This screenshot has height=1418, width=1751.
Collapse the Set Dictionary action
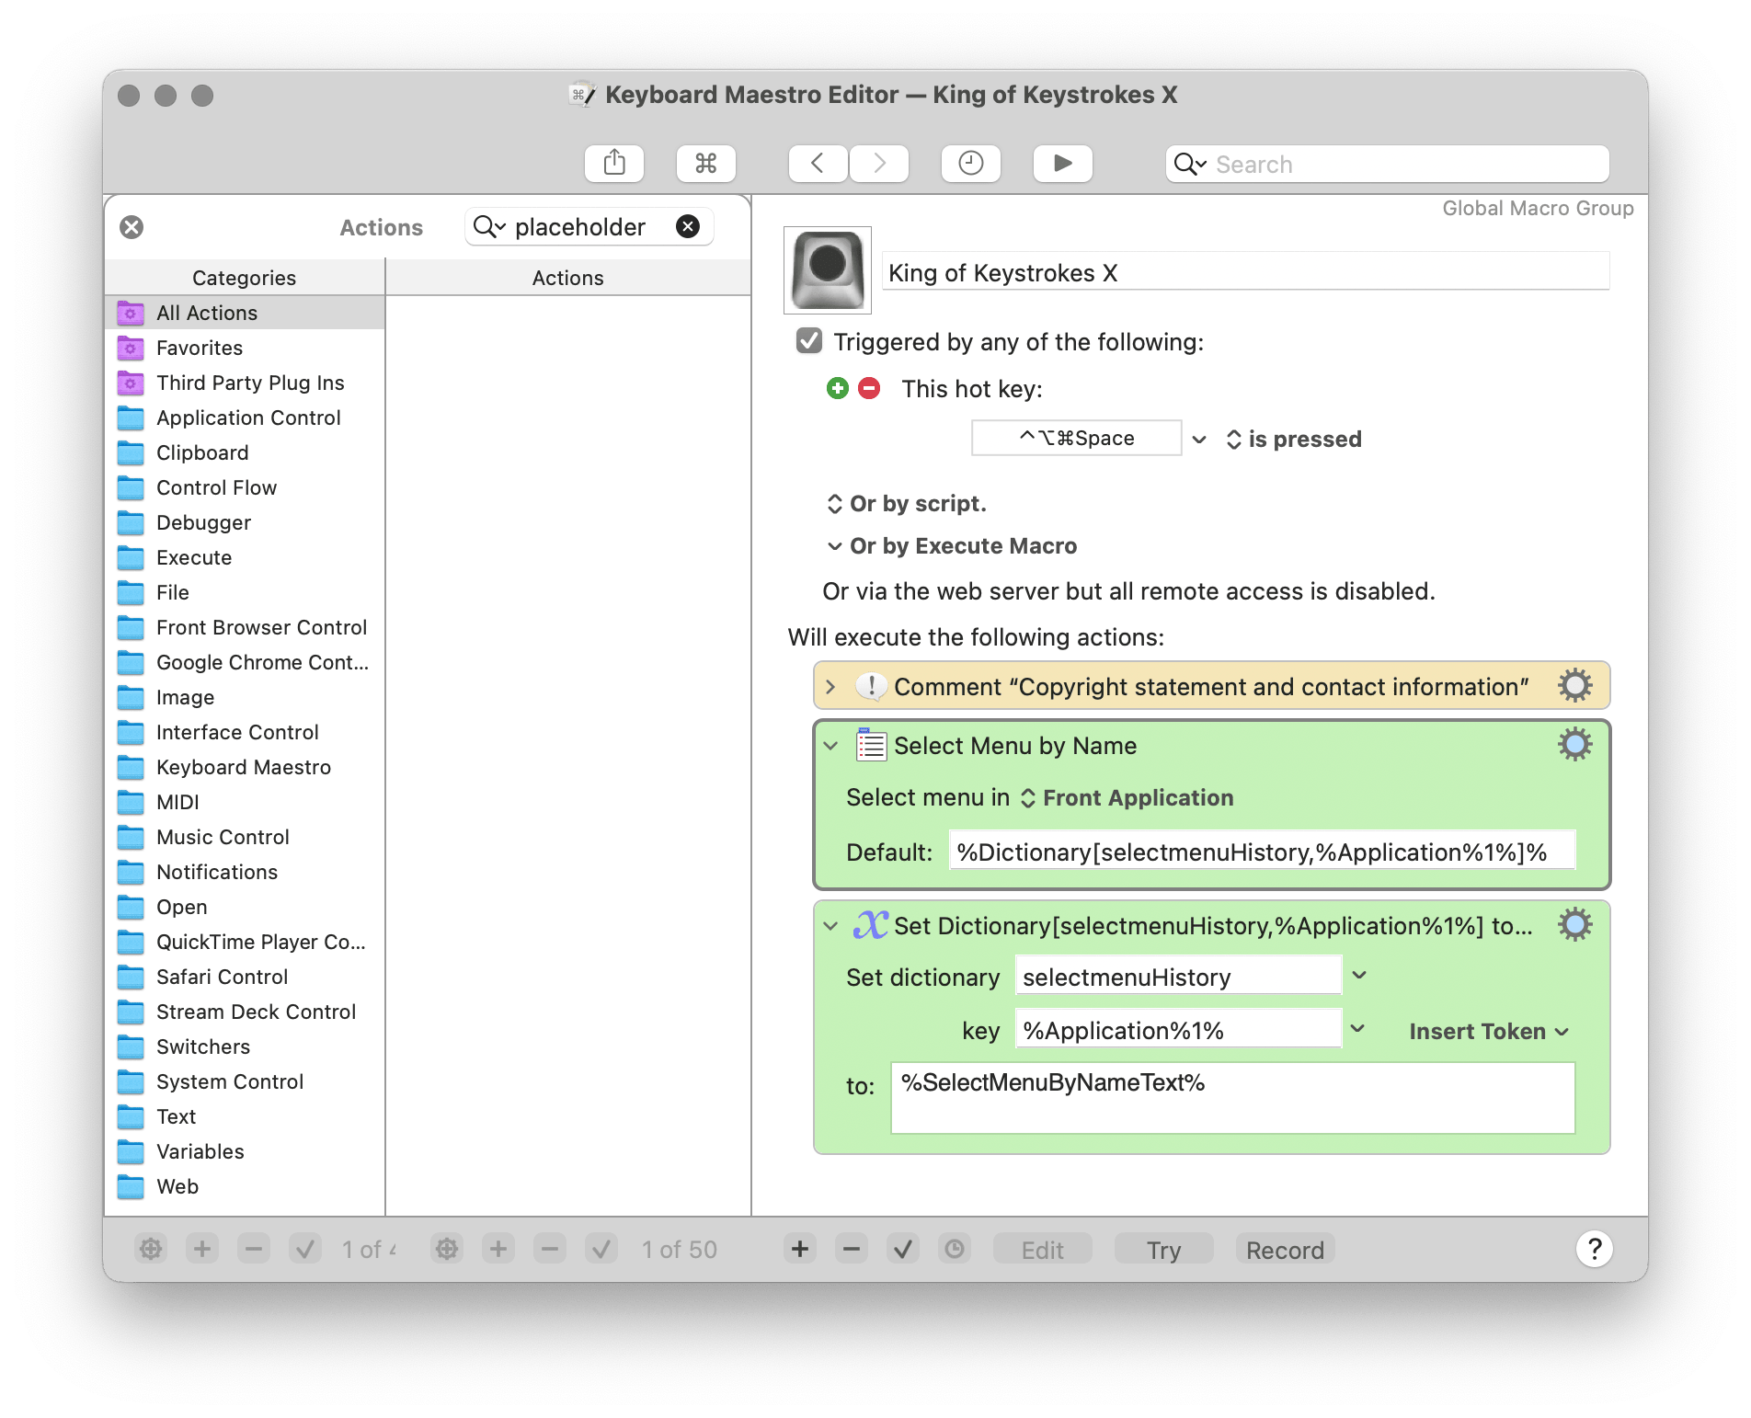[830, 926]
